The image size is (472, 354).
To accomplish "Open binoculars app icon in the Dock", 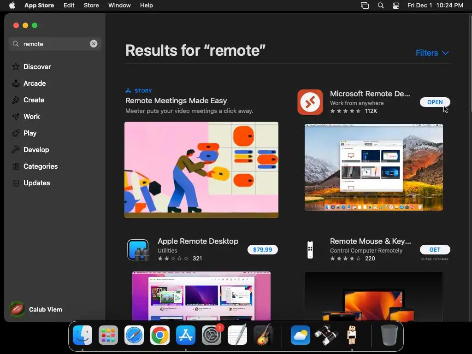I will click(326, 335).
